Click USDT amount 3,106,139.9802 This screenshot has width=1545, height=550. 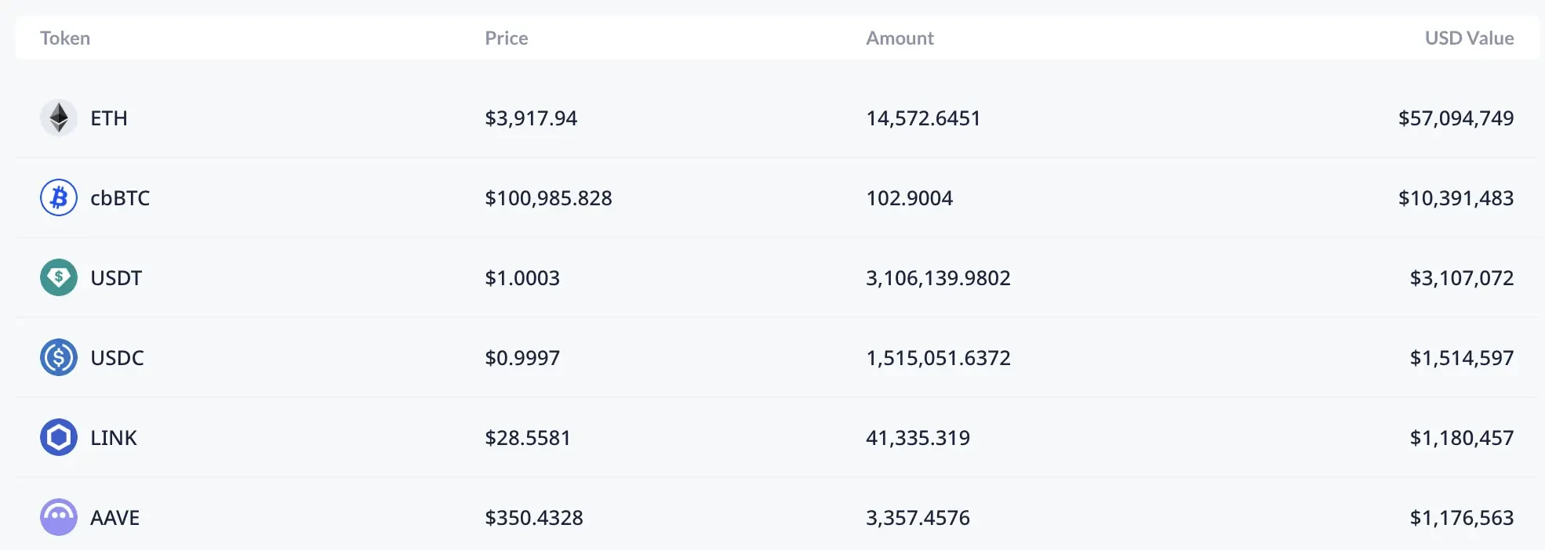(938, 278)
